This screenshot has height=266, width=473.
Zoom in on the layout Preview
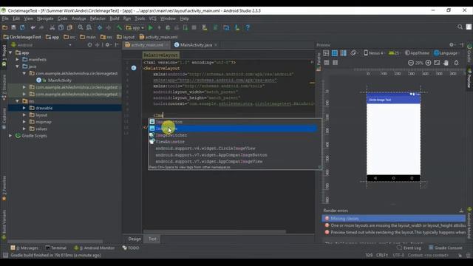tap(428, 63)
